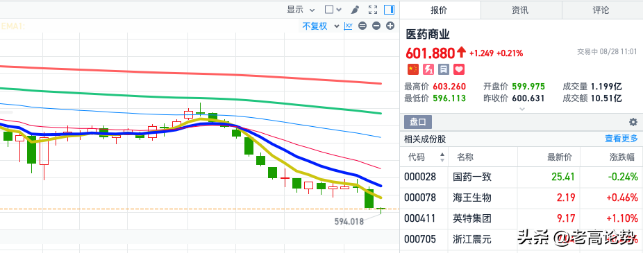Screen dimensions: 643x253
Task: Click the 594.018 low price label
Action: tap(349, 222)
